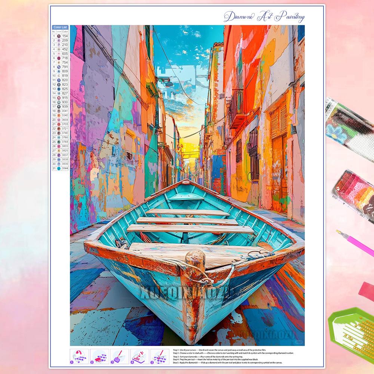Click the step 4 wax block illustration

coord(140,356)
